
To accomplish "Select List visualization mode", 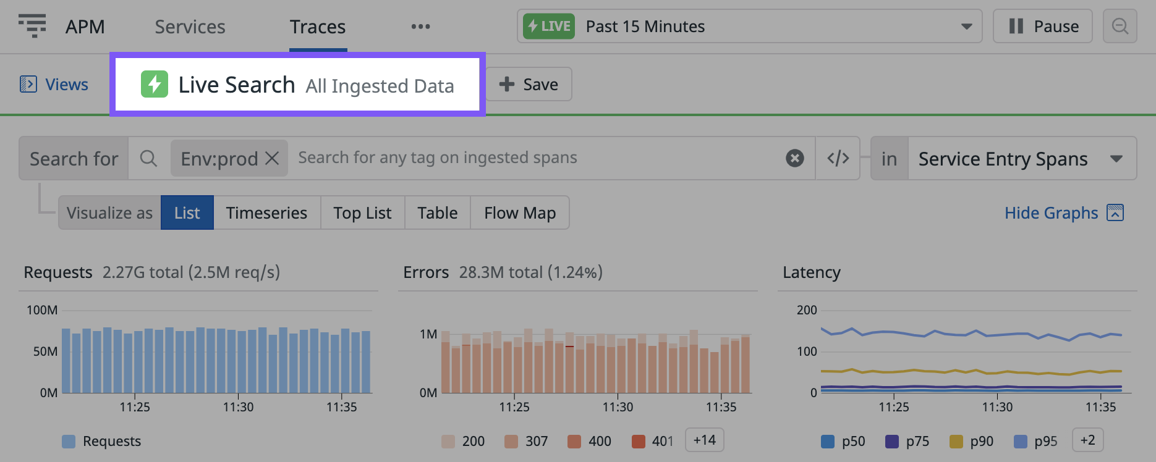I will pyautogui.click(x=187, y=213).
